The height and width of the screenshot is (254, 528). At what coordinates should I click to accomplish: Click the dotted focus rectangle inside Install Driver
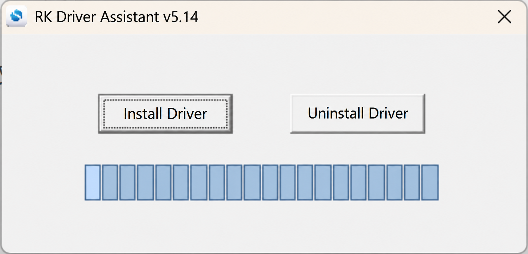click(165, 114)
